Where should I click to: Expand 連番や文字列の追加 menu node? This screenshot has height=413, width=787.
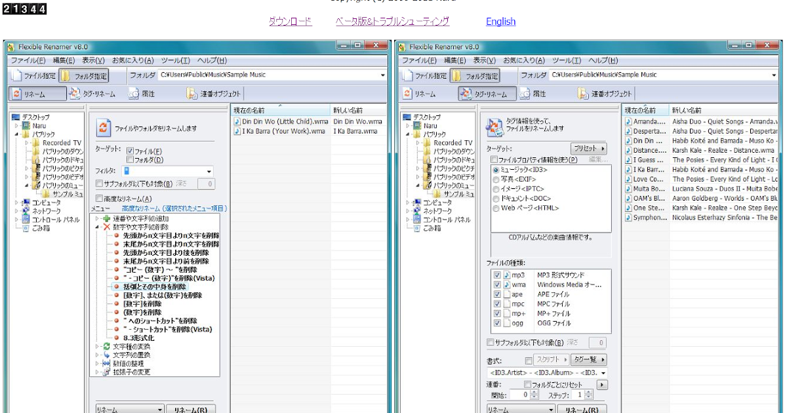click(97, 218)
